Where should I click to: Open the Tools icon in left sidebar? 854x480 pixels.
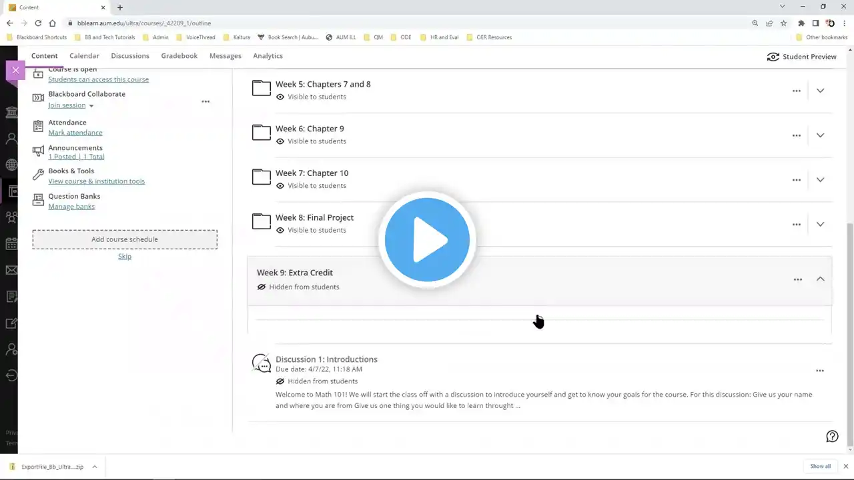point(11,323)
